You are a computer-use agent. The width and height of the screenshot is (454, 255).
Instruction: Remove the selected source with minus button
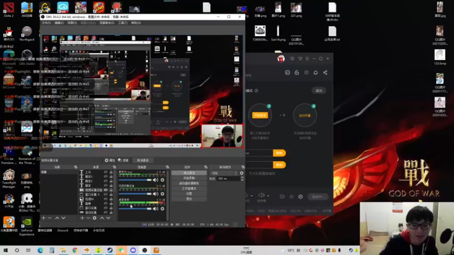89,218
